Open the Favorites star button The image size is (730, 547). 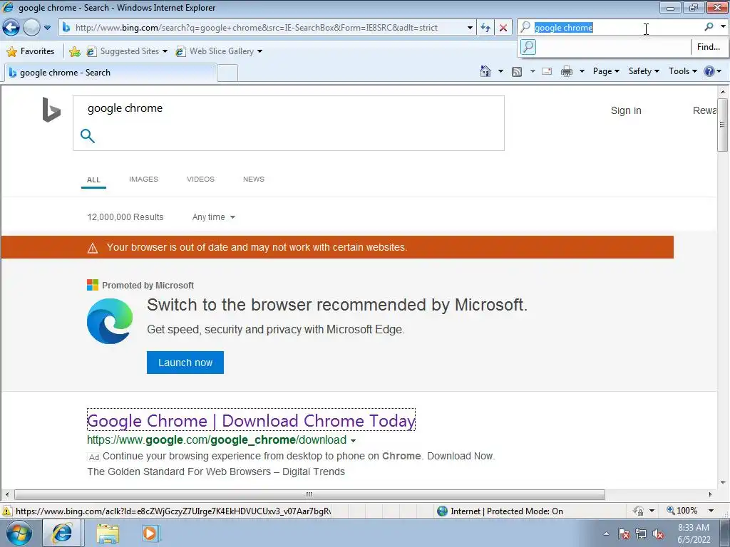(x=31, y=51)
